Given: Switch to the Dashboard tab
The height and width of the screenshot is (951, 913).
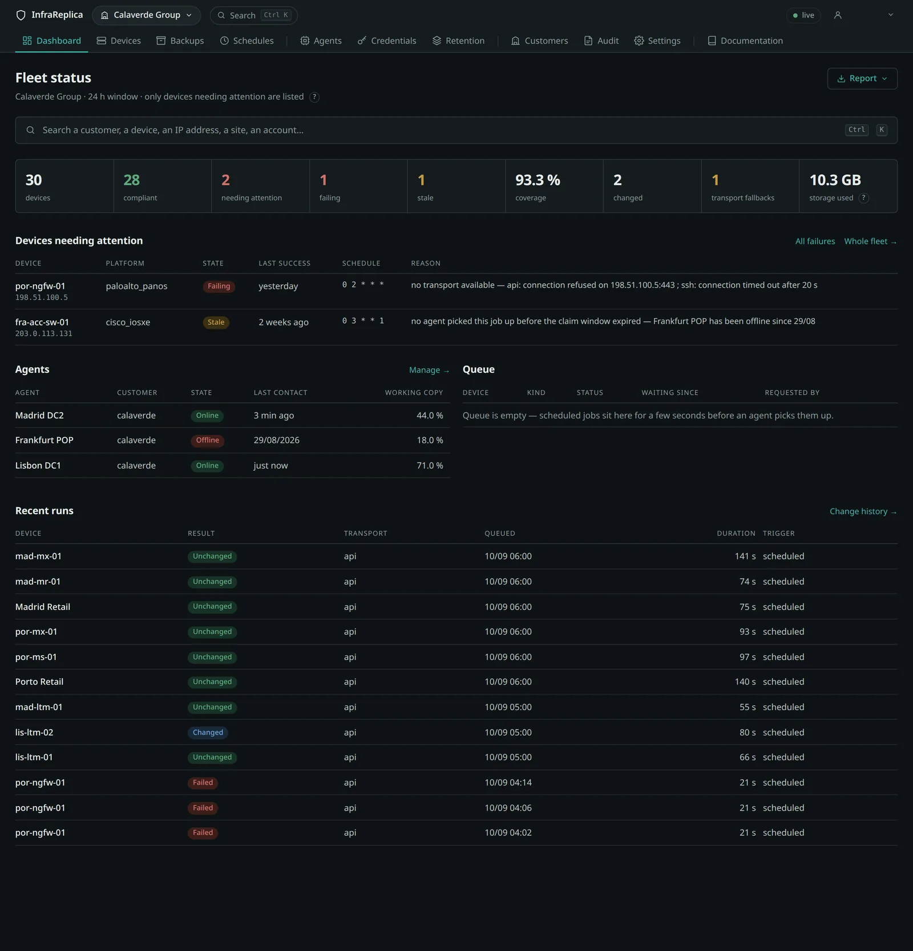Looking at the screenshot, I should click(x=52, y=41).
